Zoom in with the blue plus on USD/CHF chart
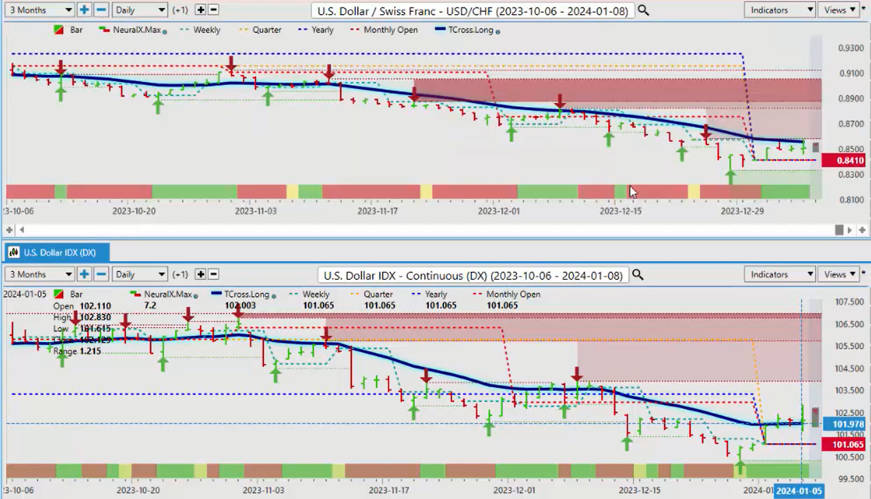This screenshot has width=871, height=499. pos(84,10)
